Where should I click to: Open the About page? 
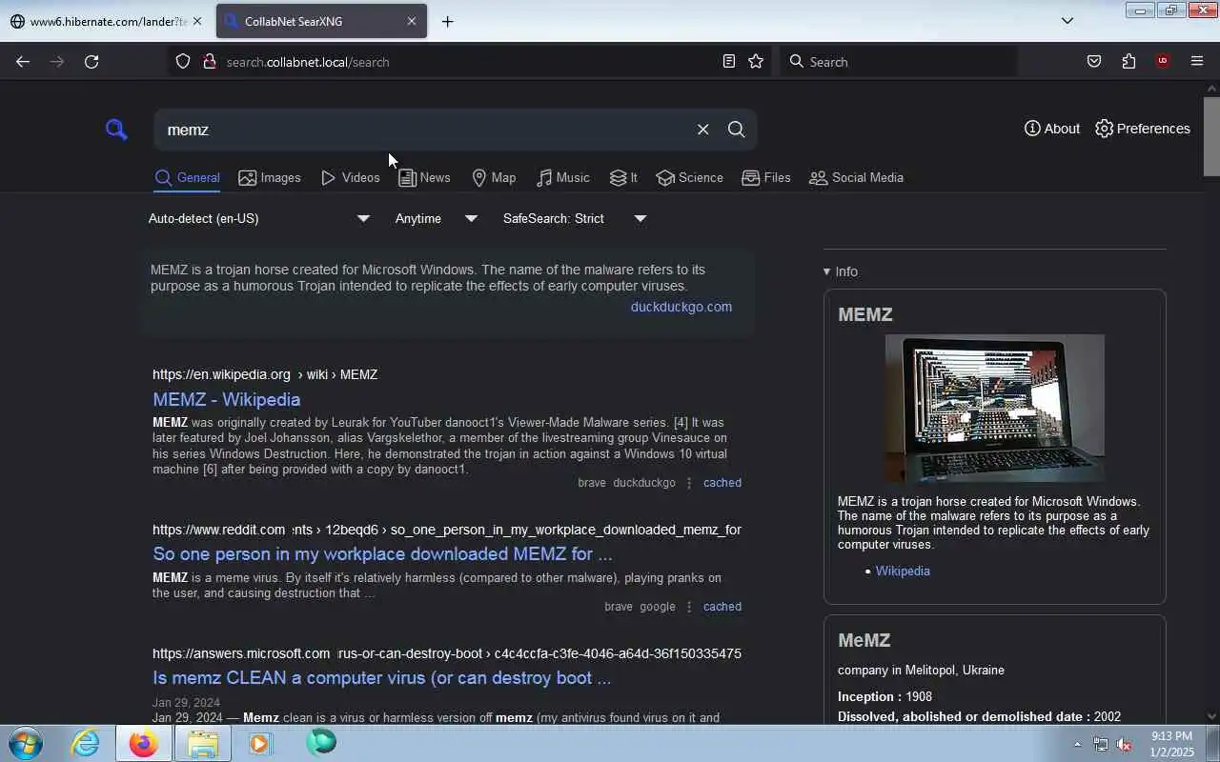[1052, 129]
